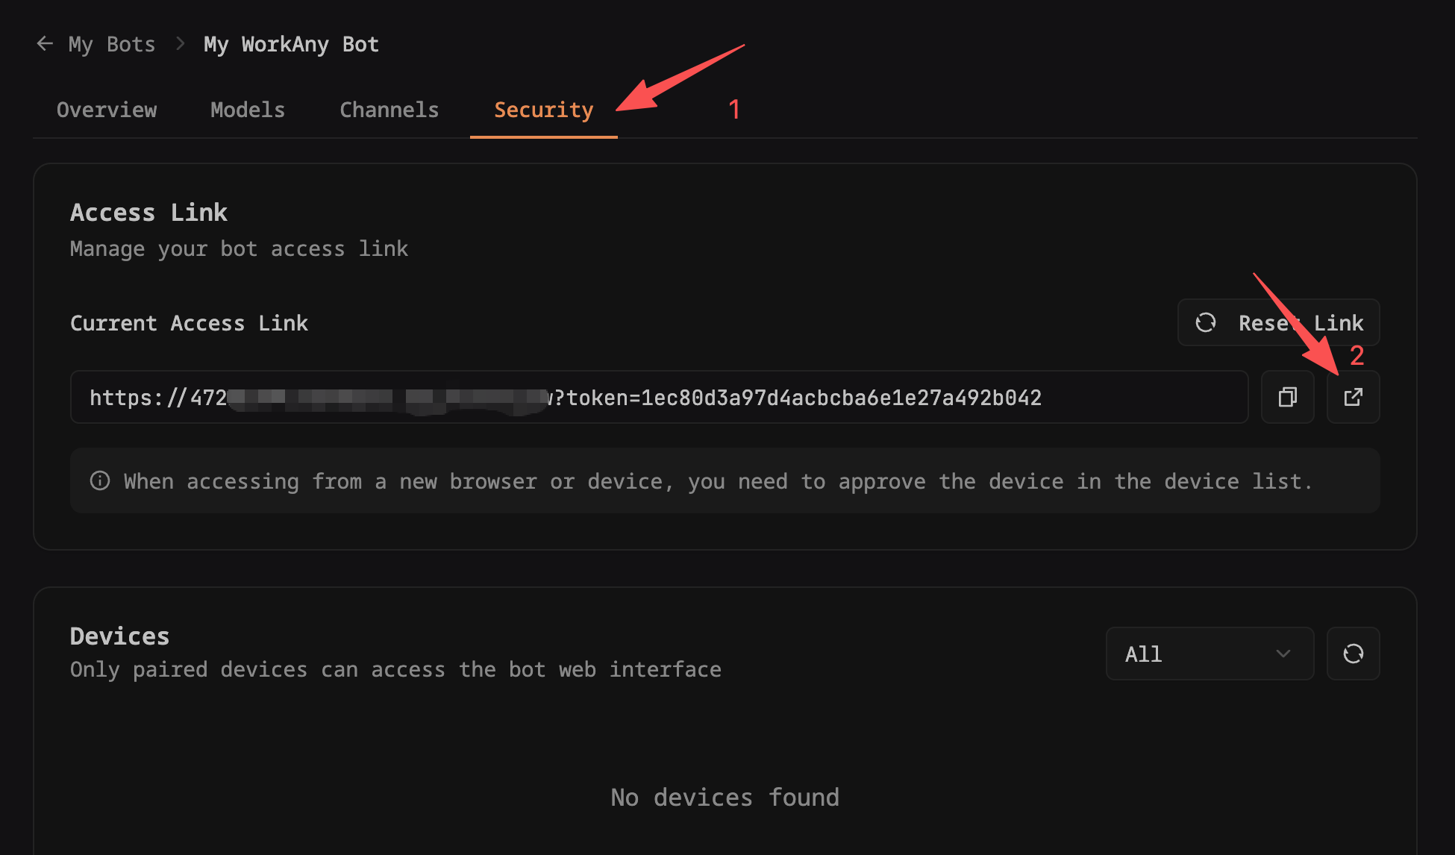Click the No devices found message
The height and width of the screenshot is (855, 1455).
(725, 797)
